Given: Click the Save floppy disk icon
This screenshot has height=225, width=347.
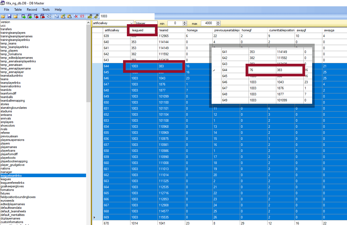Looking at the screenshot, I should point(9,16).
